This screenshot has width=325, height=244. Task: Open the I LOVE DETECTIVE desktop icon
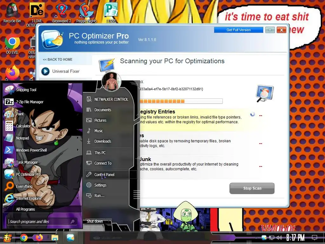37,15
